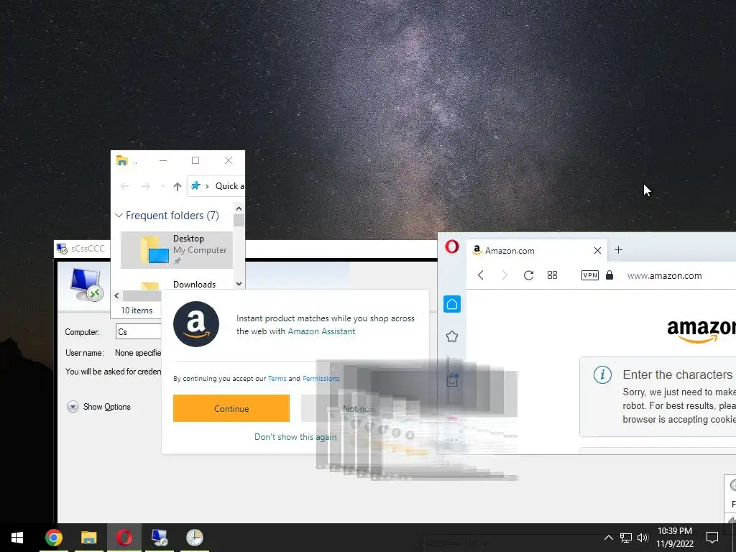
Task: Go up one level in File Explorer
Action: [177, 186]
